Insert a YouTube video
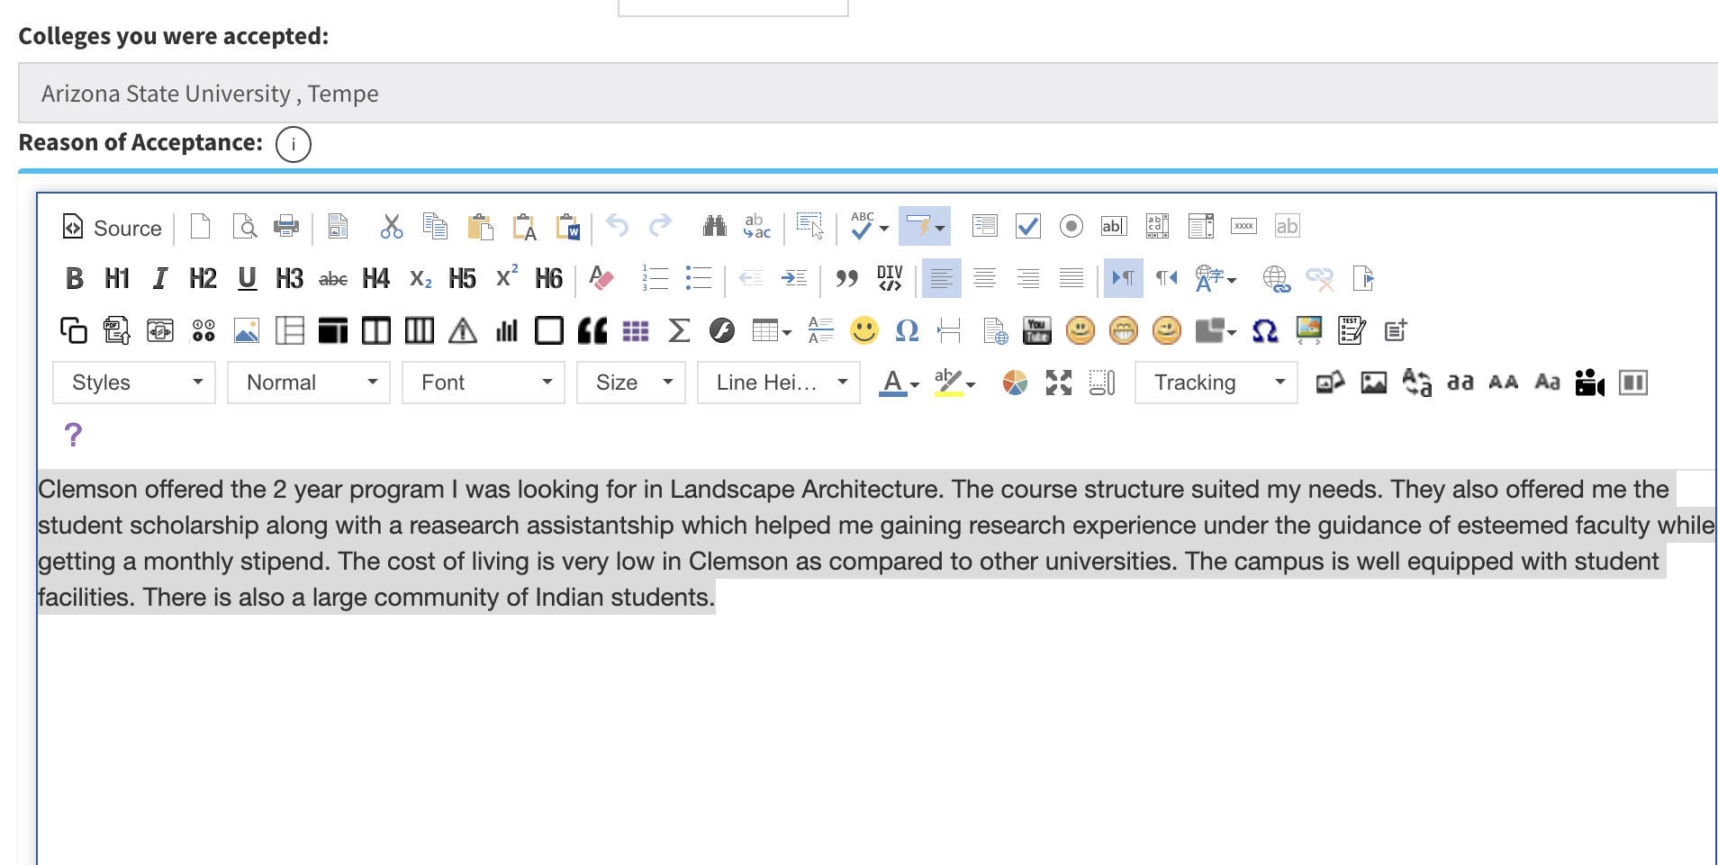The image size is (1718, 865). click(x=1036, y=331)
